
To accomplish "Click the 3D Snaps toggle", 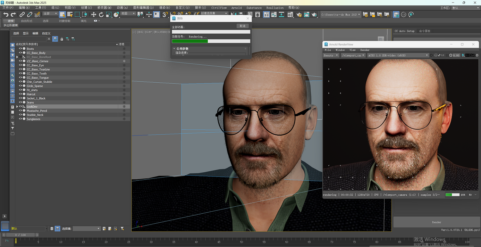I will (165, 14).
